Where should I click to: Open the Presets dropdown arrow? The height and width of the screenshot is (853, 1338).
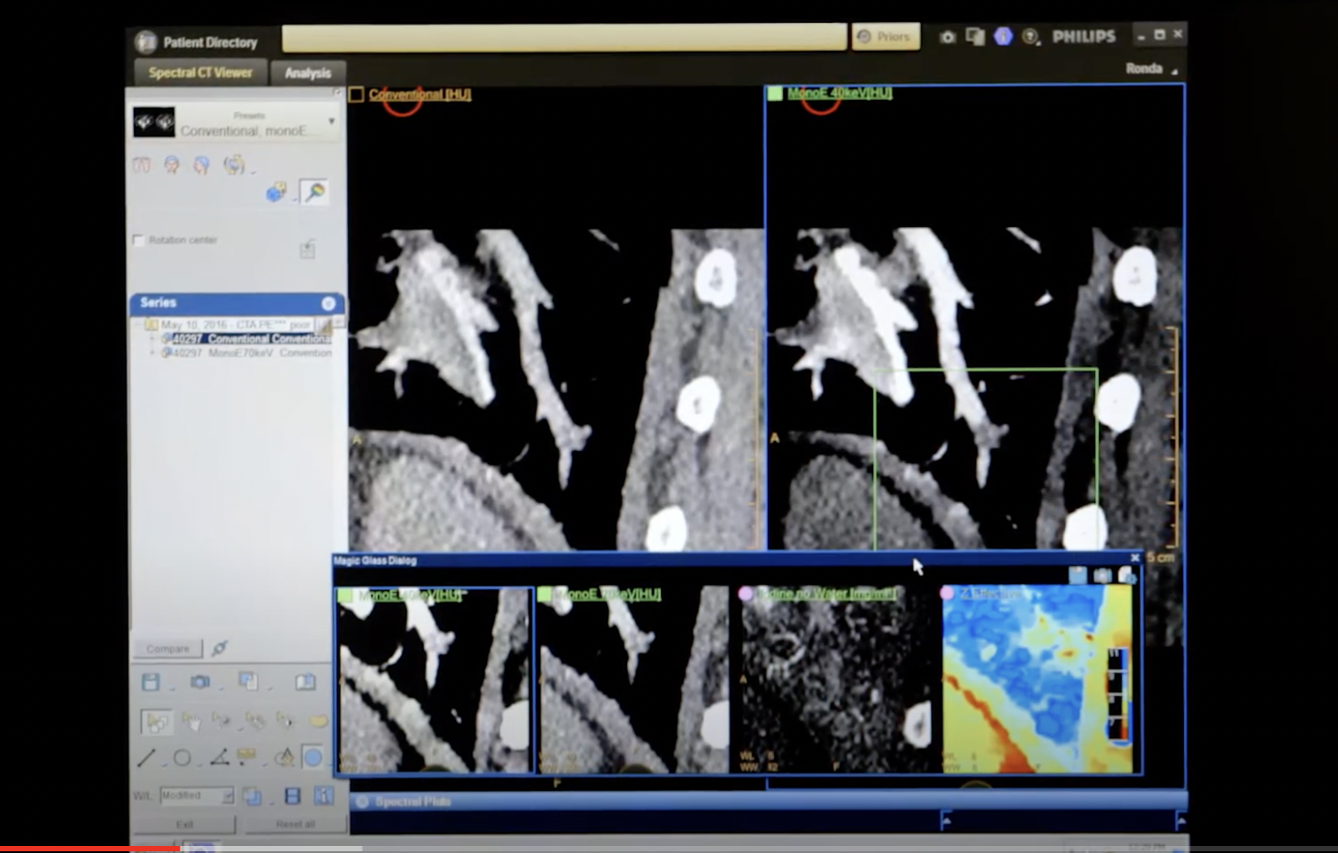tap(332, 121)
